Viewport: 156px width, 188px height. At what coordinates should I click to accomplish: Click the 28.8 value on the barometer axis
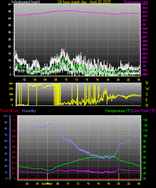[145, 74]
